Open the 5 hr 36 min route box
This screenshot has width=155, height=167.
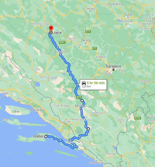coord(93,85)
